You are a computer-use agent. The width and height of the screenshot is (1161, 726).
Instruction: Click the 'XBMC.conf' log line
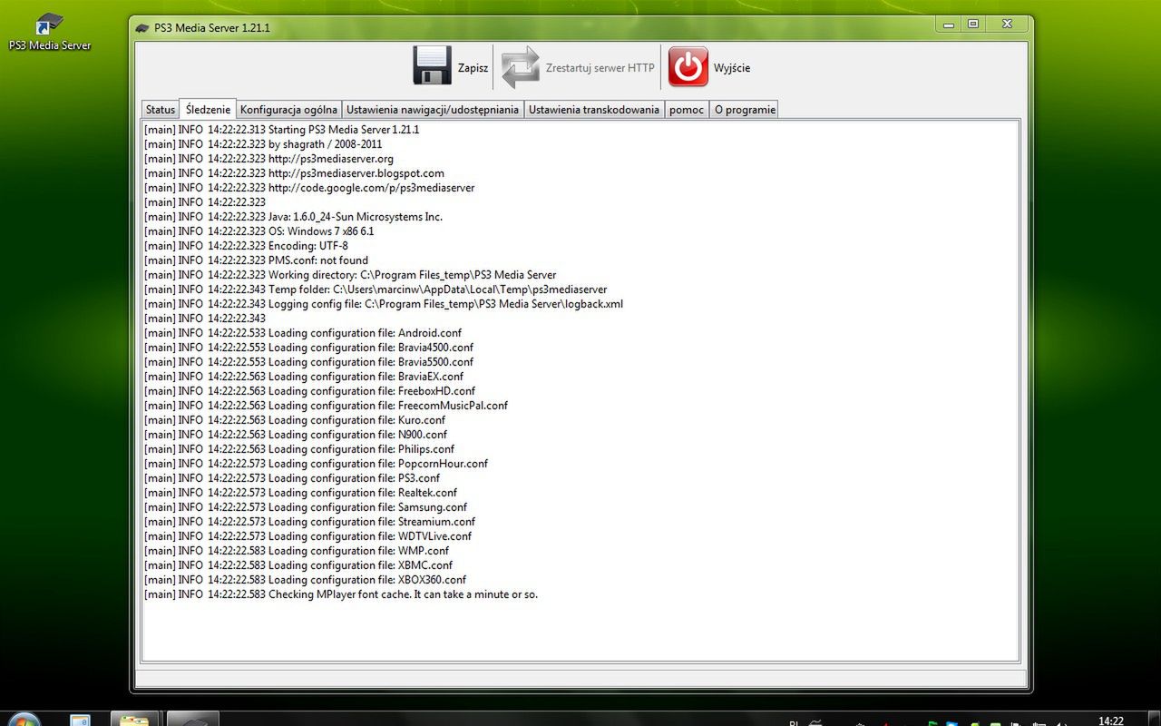point(298,565)
